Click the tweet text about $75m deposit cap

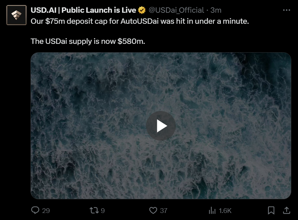(140, 21)
